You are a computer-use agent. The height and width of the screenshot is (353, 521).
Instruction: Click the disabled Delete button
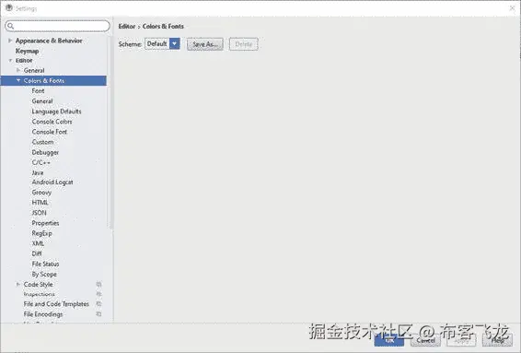[244, 44]
